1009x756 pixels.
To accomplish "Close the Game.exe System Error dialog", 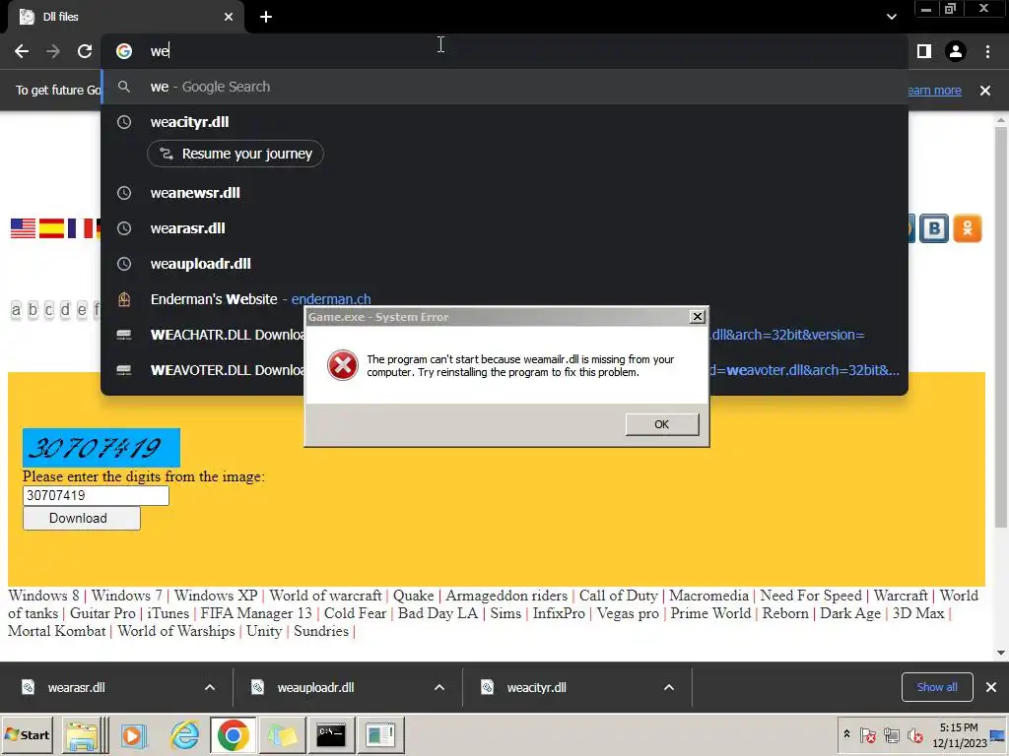I will pos(697,317).
